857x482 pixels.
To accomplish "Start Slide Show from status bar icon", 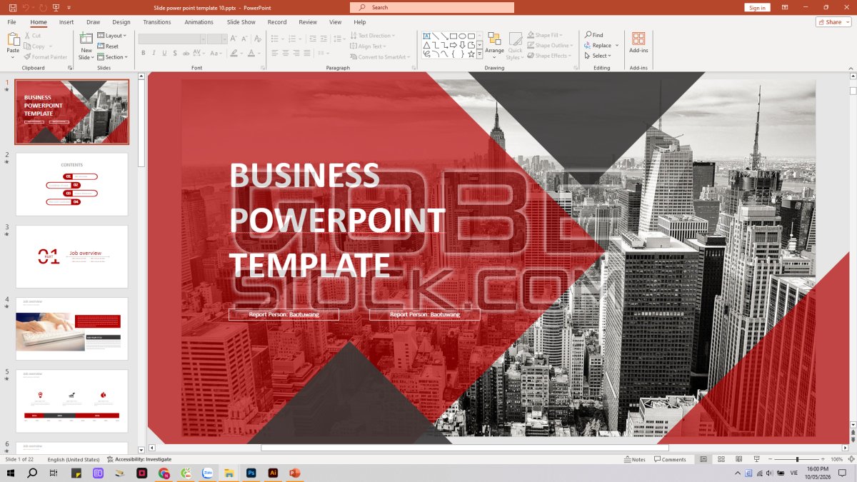I will [756, 459].
